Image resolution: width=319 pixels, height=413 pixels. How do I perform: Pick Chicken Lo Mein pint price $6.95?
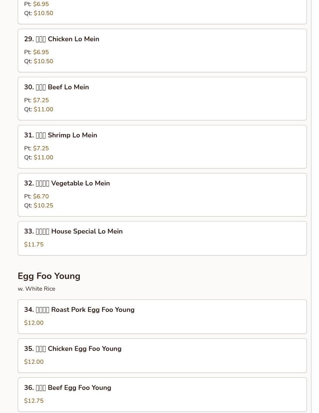(x=41, y=52)
